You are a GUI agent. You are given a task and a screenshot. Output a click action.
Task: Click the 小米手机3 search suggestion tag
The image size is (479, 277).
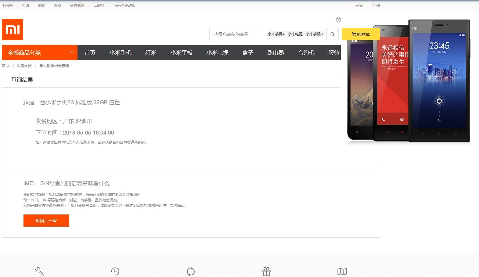click(314, 34)
